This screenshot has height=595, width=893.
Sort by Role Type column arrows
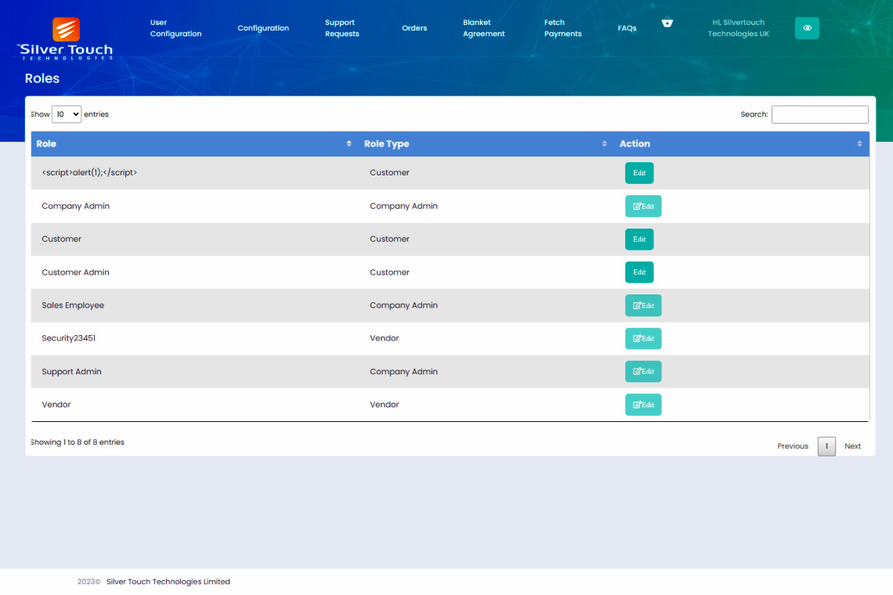tap(604, 143)
